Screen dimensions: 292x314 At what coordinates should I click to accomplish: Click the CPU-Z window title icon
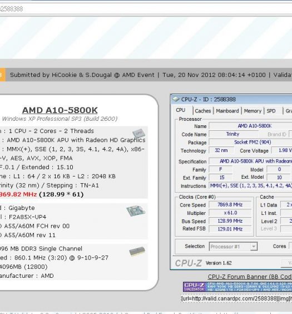[176, 99]
